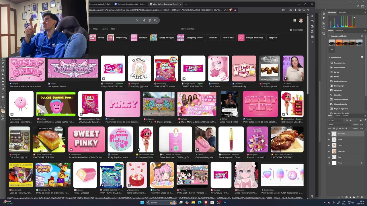Hide the 'Fondo' layer

(x=329, y=163)
